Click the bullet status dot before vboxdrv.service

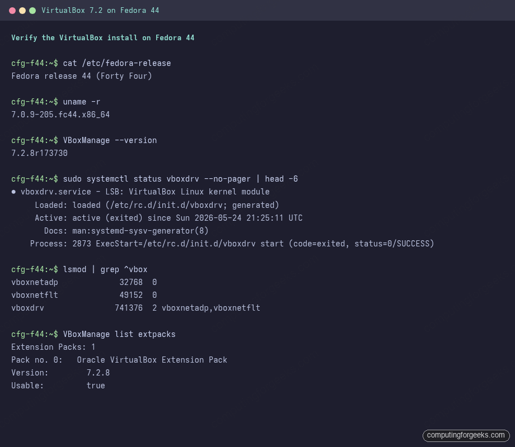tap(13, 192)
